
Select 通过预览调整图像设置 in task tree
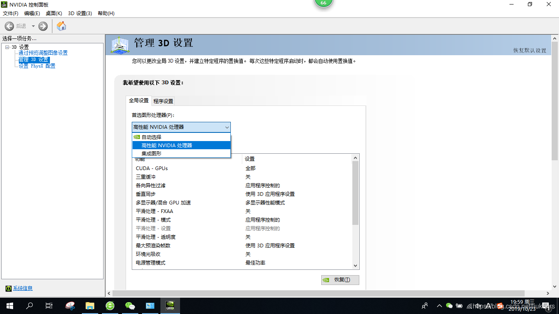[43, 53]
